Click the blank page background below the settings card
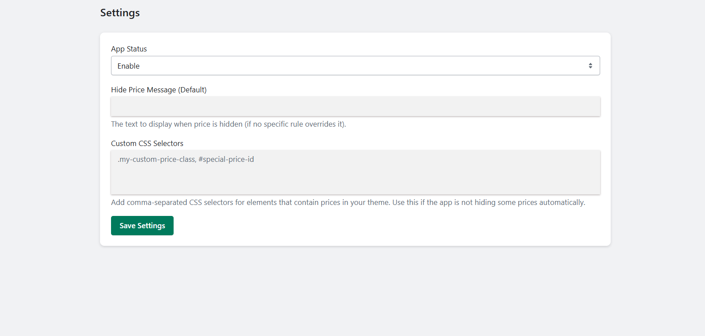Viewport: 705px width, 336px height. (x=352, y=290)
